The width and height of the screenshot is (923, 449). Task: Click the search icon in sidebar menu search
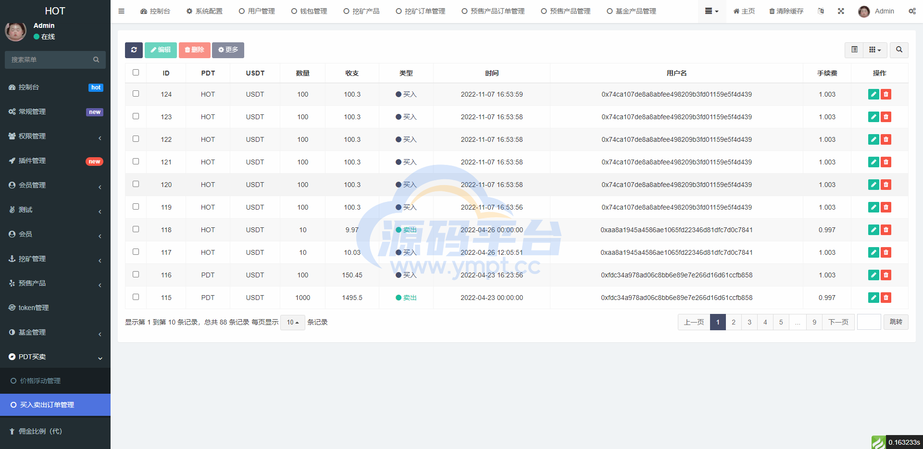pos(96,60)
